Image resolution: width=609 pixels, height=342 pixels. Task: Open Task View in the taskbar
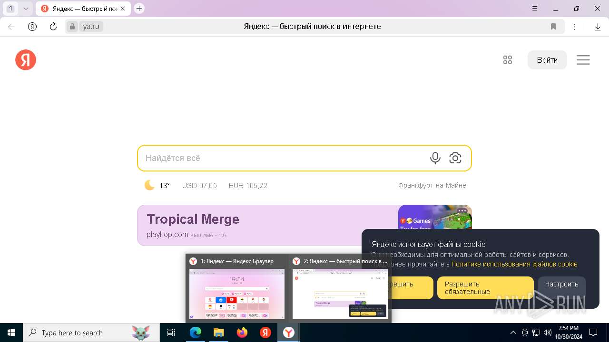click(171, 332)
